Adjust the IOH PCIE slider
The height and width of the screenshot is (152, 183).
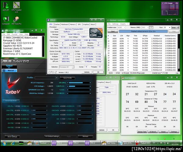point(39,127)
